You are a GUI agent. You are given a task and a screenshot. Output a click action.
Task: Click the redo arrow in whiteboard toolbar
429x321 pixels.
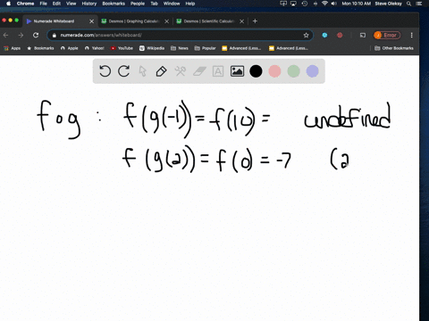coord(123,71)
